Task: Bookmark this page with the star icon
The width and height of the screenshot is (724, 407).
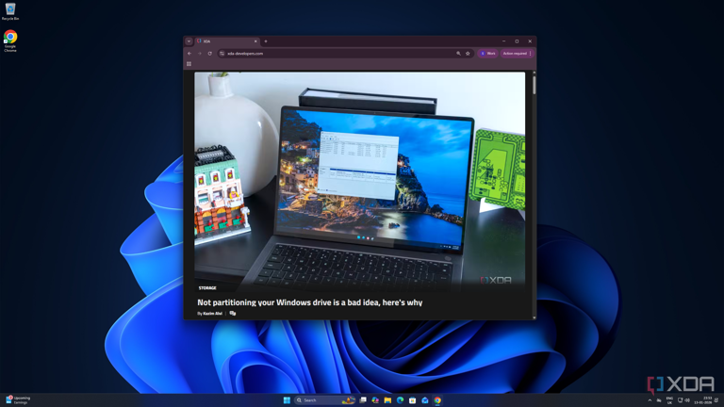Action: (468, 54)
